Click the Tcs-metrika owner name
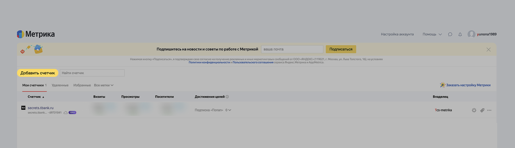 point(443,110)
